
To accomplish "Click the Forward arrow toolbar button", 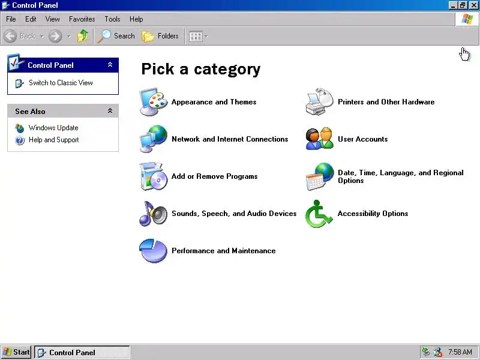I will pos(55,36).
